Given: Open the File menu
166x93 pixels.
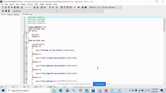Looking at the screenshot, I should point(2,4).
